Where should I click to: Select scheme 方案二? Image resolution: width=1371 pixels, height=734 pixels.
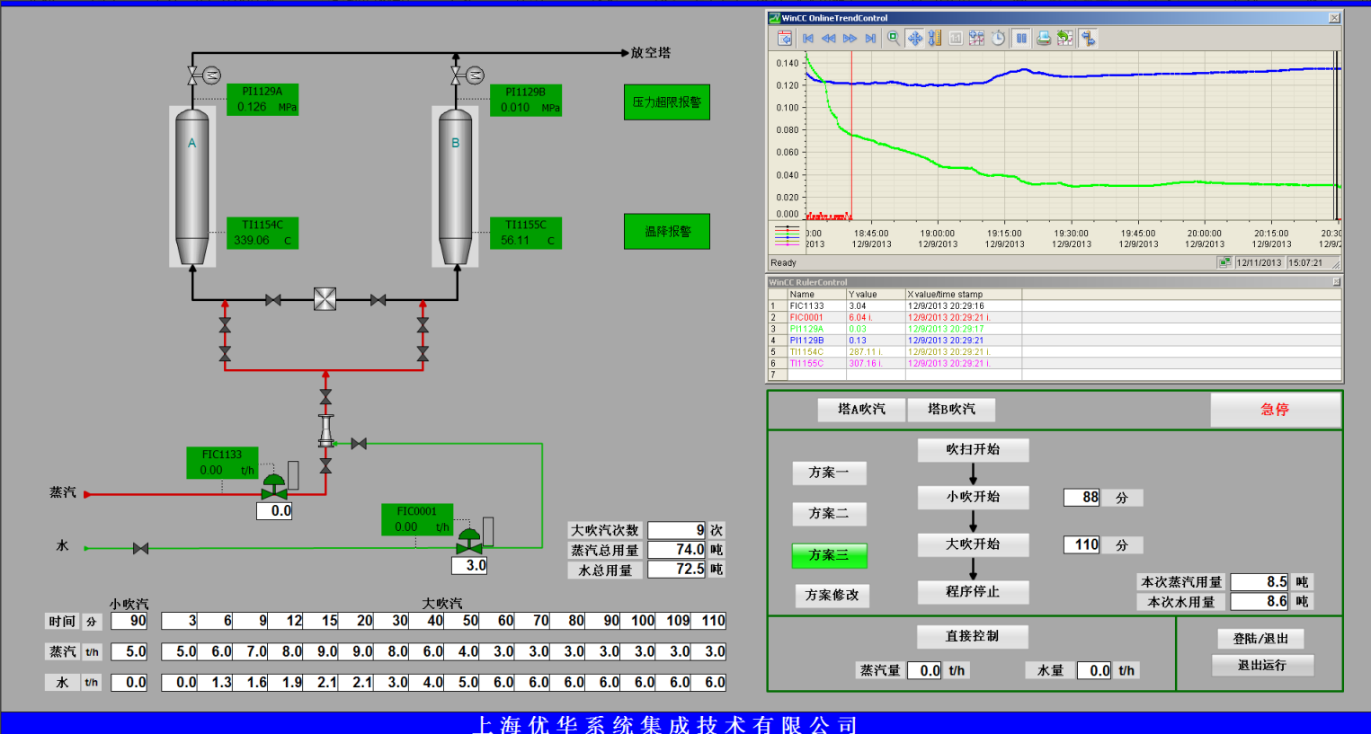click(829, 514)
